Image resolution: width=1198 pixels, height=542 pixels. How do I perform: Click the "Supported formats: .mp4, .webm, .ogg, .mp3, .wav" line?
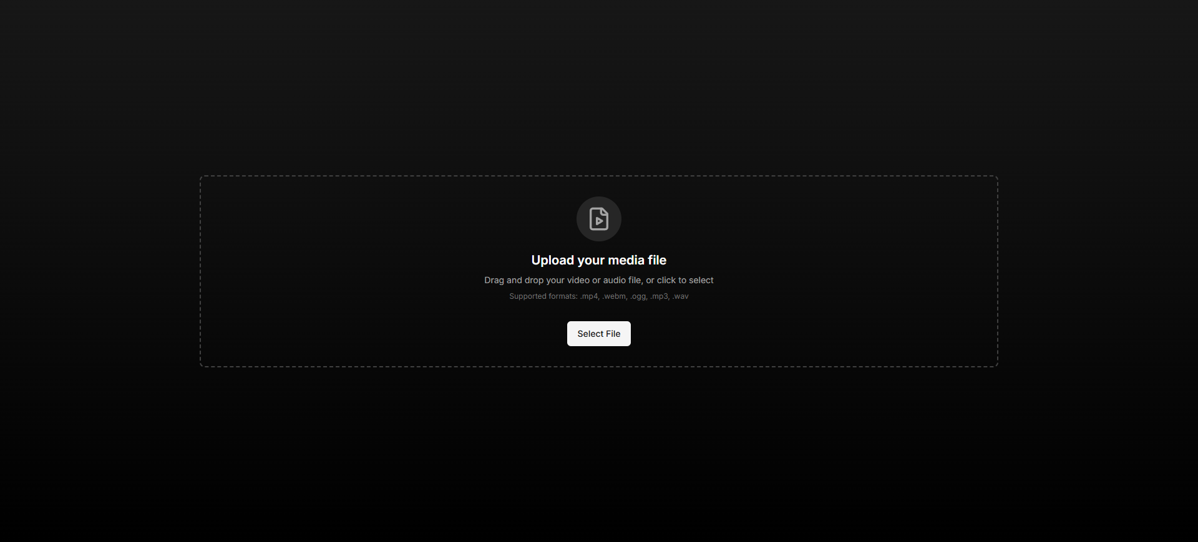coord(599,296)
